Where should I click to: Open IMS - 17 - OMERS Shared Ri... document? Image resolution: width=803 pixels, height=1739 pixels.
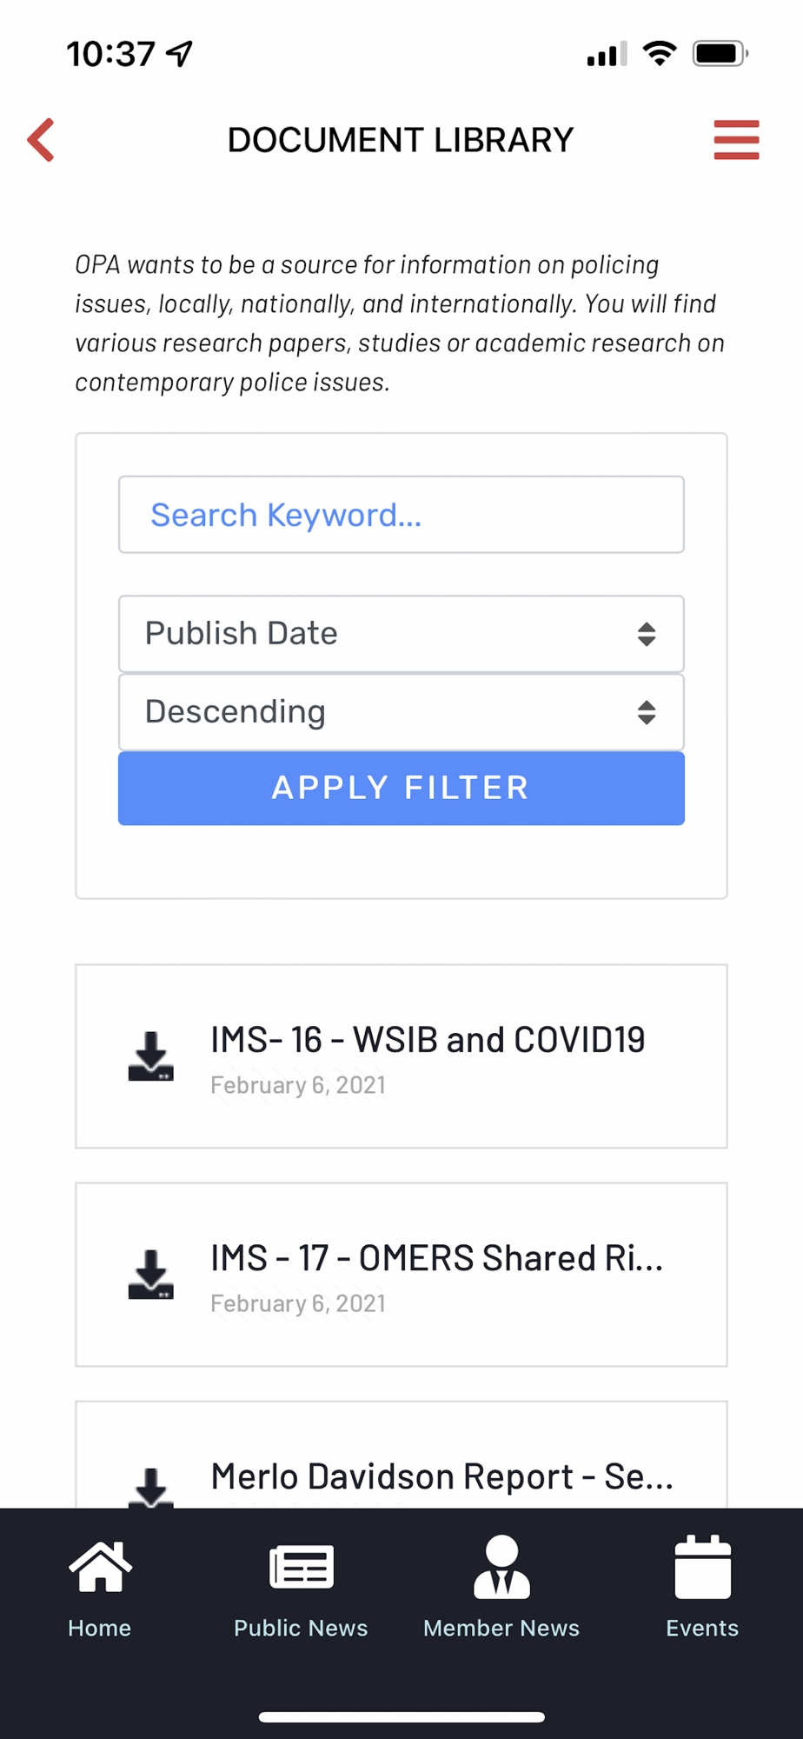point(436,1258)
